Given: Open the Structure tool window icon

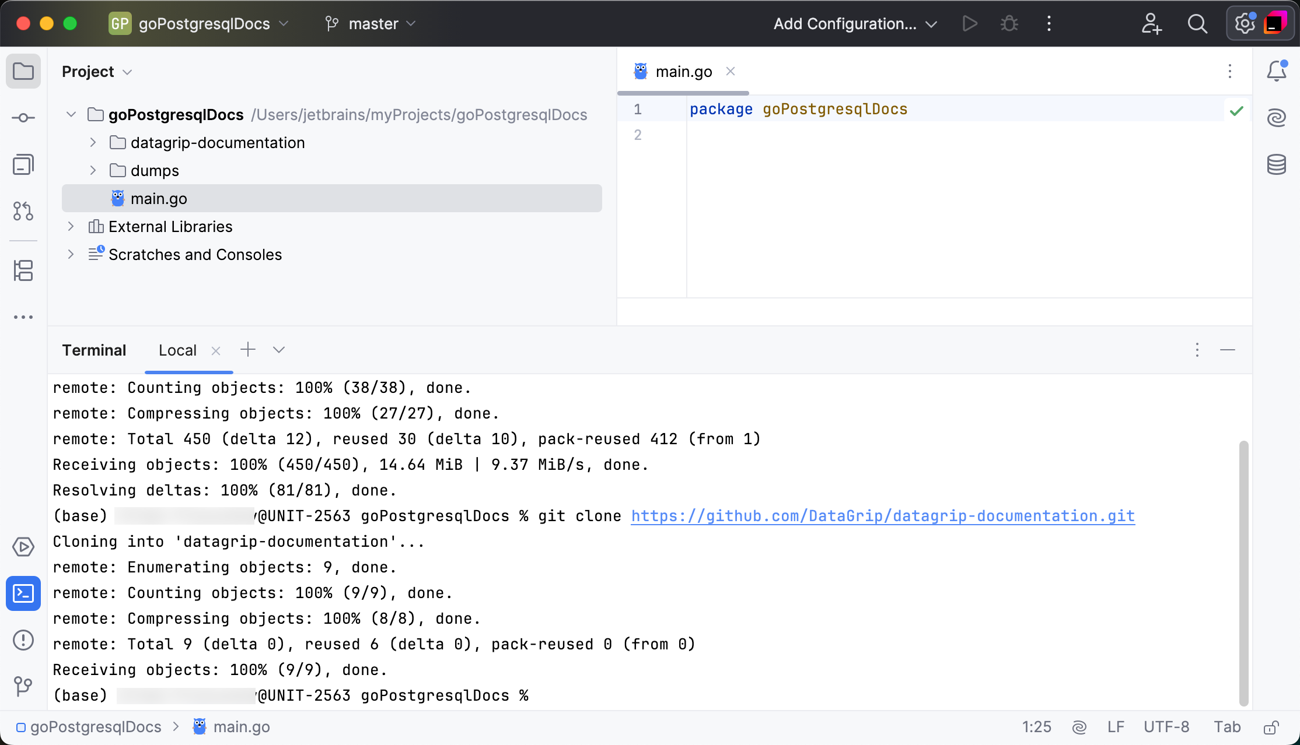Looking at the screenshot, I should point(23,270).
